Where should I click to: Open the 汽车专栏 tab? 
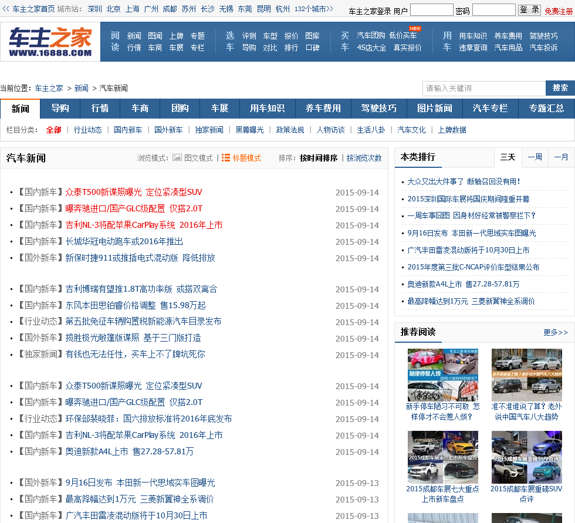(491, 108)
